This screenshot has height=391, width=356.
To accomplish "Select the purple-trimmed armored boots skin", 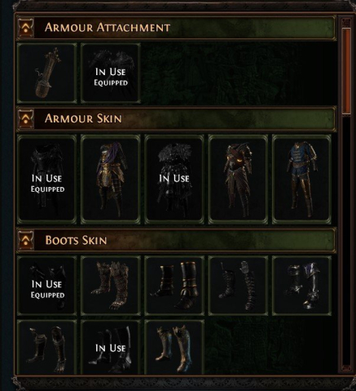I will [x=301, y=285].
